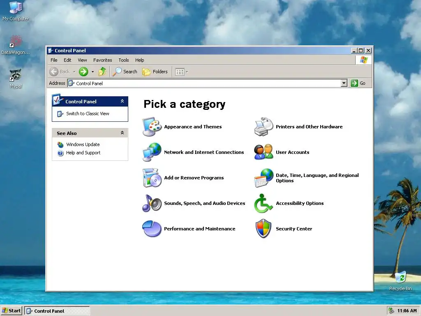Click the green Go arrow button
421x316 pixels.
(354, 83)
